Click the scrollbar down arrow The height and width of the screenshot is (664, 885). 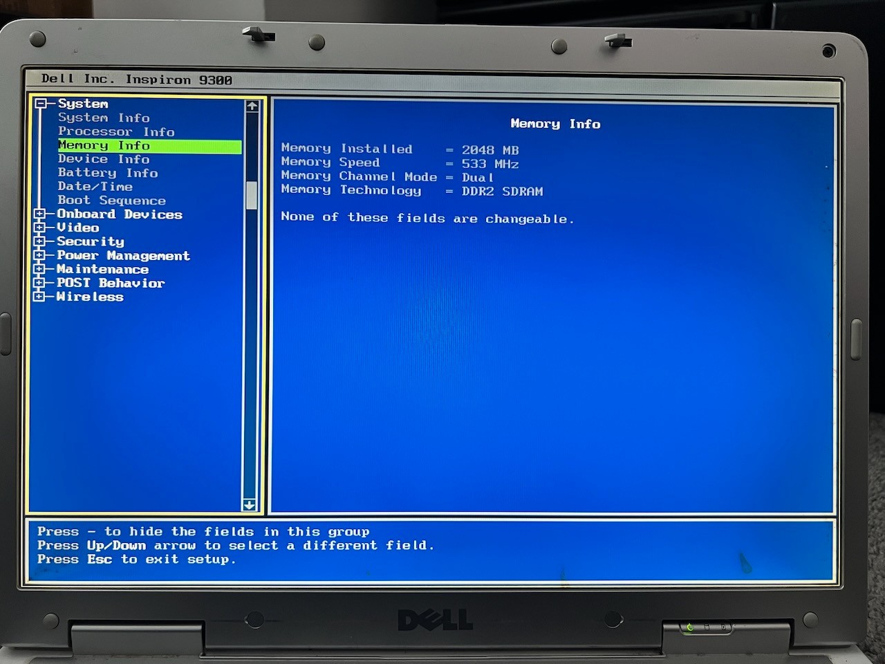click(x=250, y=505)
